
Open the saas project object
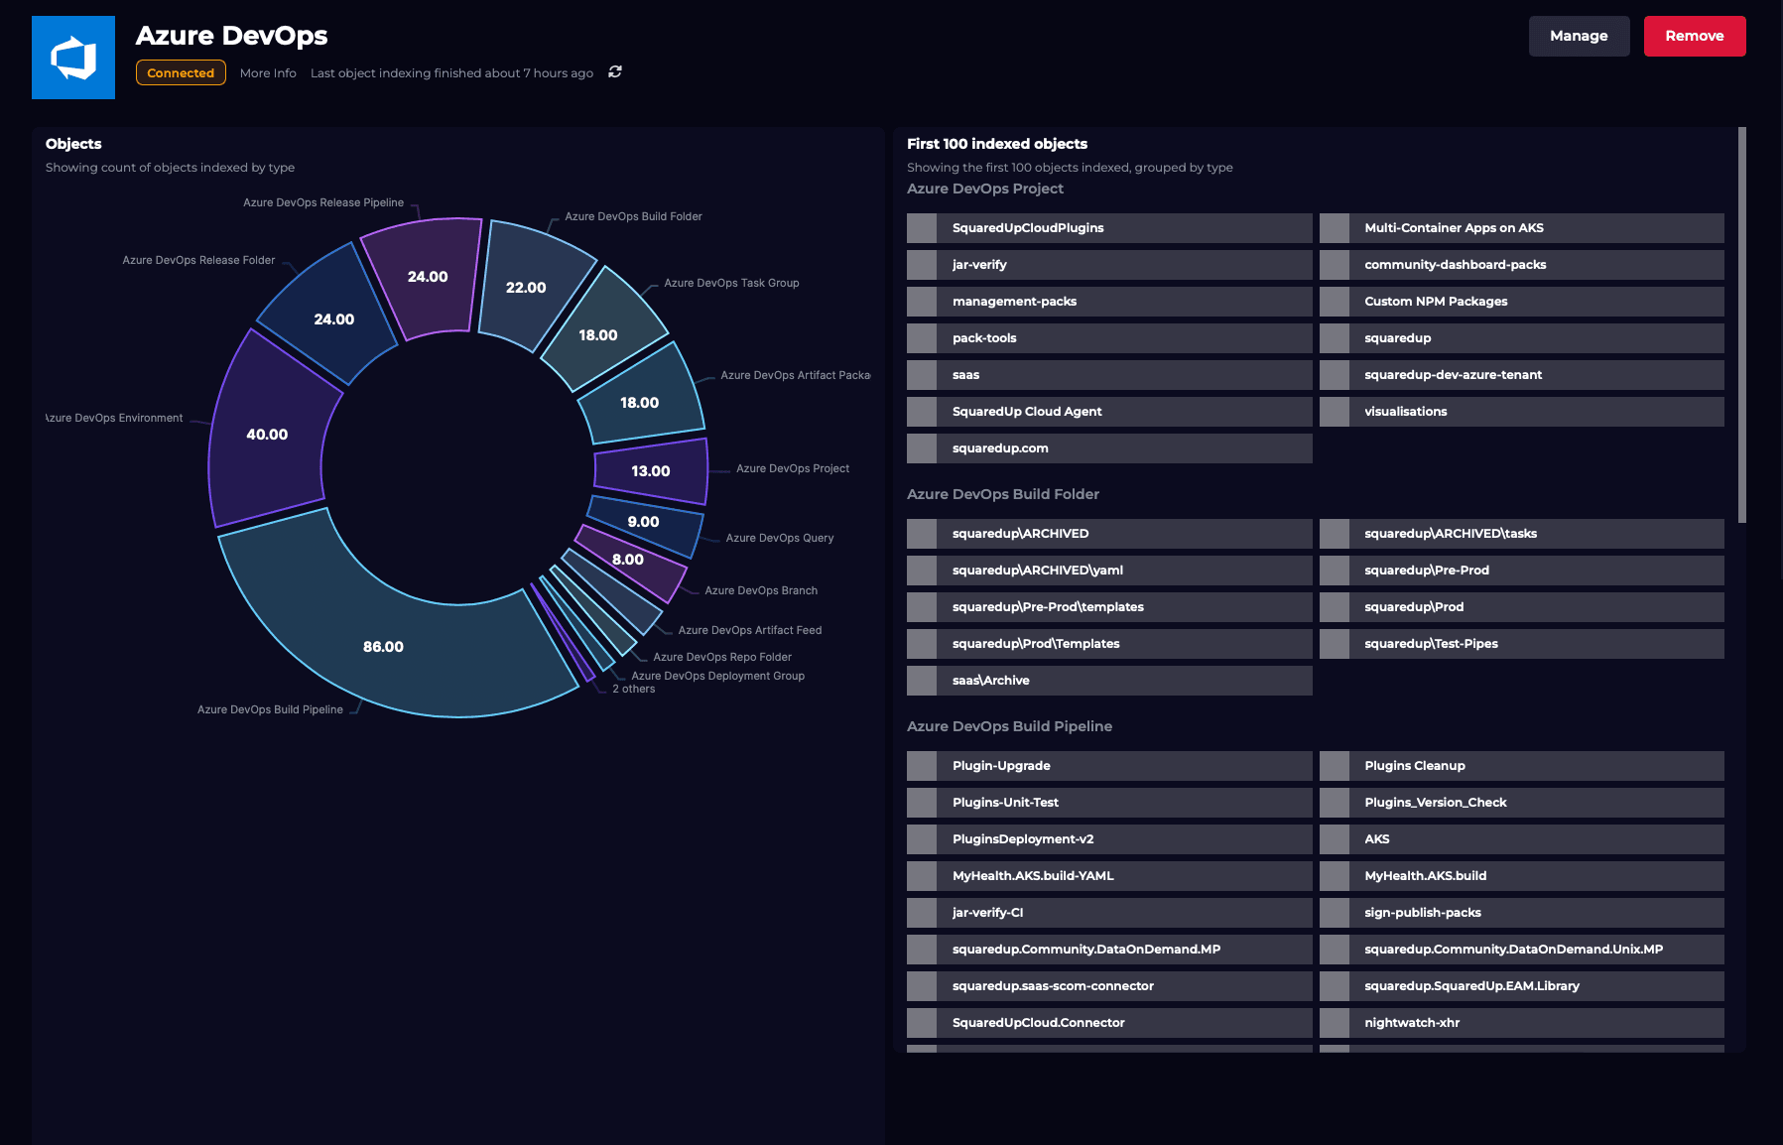1109,375
